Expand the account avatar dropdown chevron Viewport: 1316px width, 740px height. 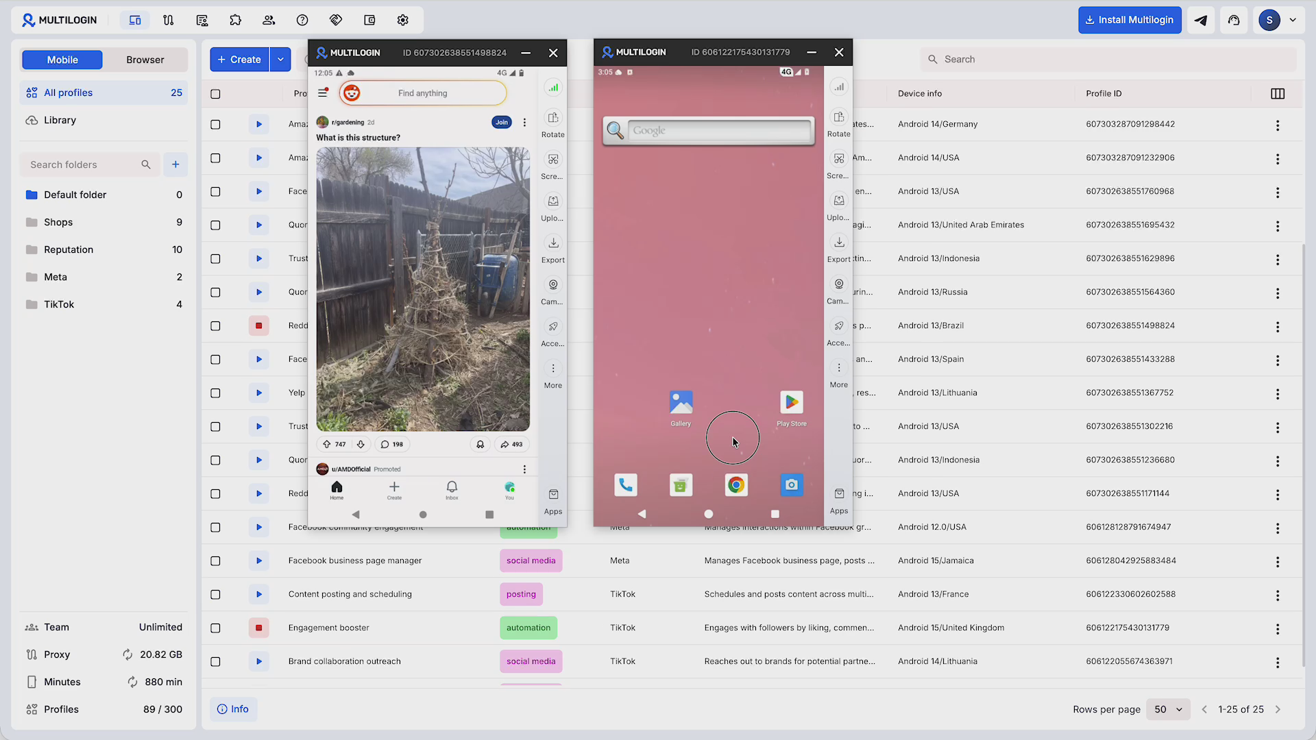tap(1293, 20)
